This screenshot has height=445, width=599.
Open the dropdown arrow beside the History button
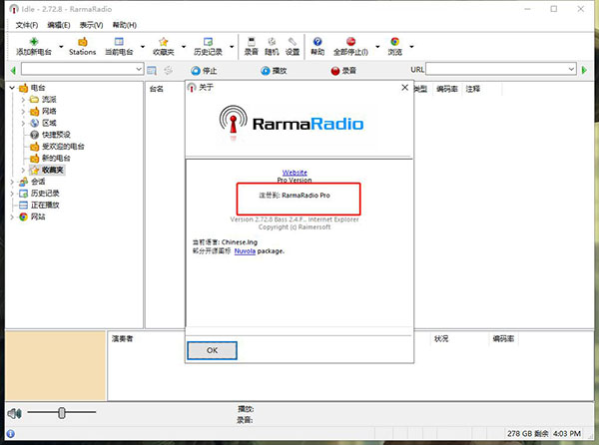[x=232, y=47]
